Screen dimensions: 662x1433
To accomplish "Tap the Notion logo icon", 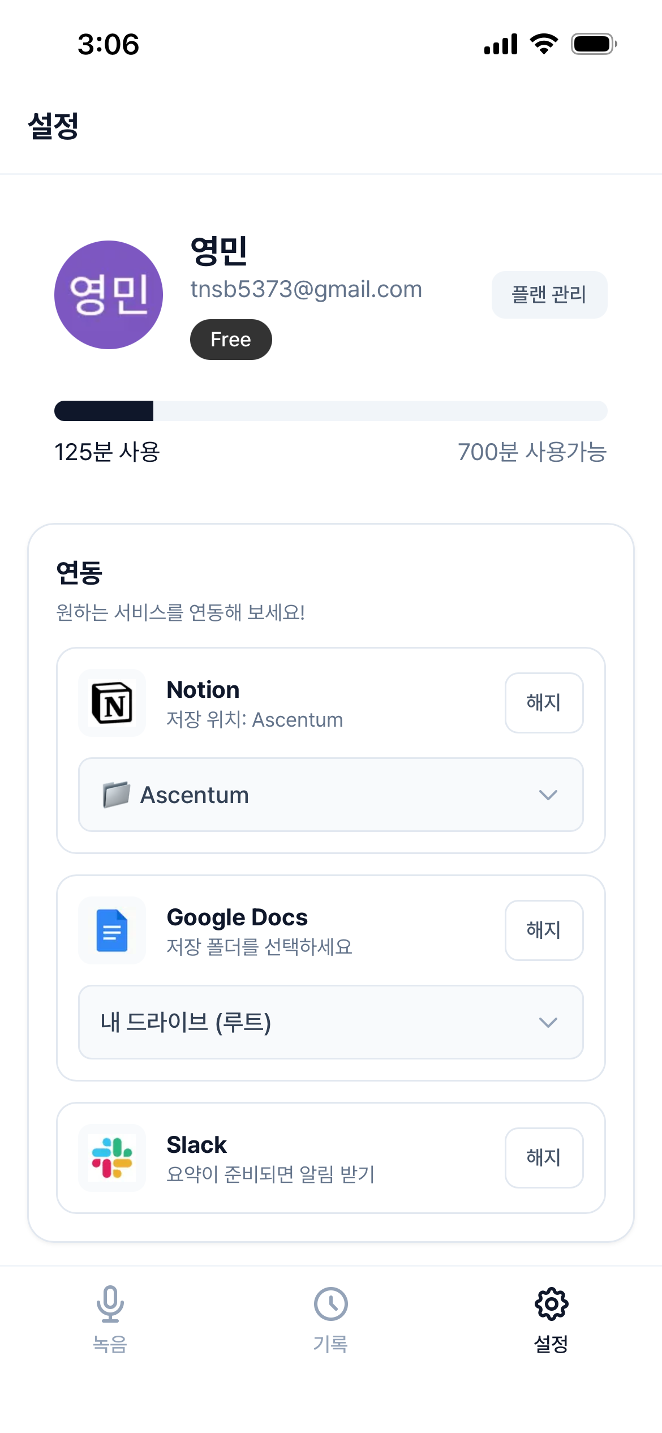I will click(112, 703).
